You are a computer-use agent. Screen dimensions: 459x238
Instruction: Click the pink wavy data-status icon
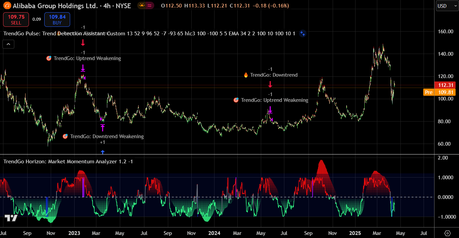[x=150, y=5]
